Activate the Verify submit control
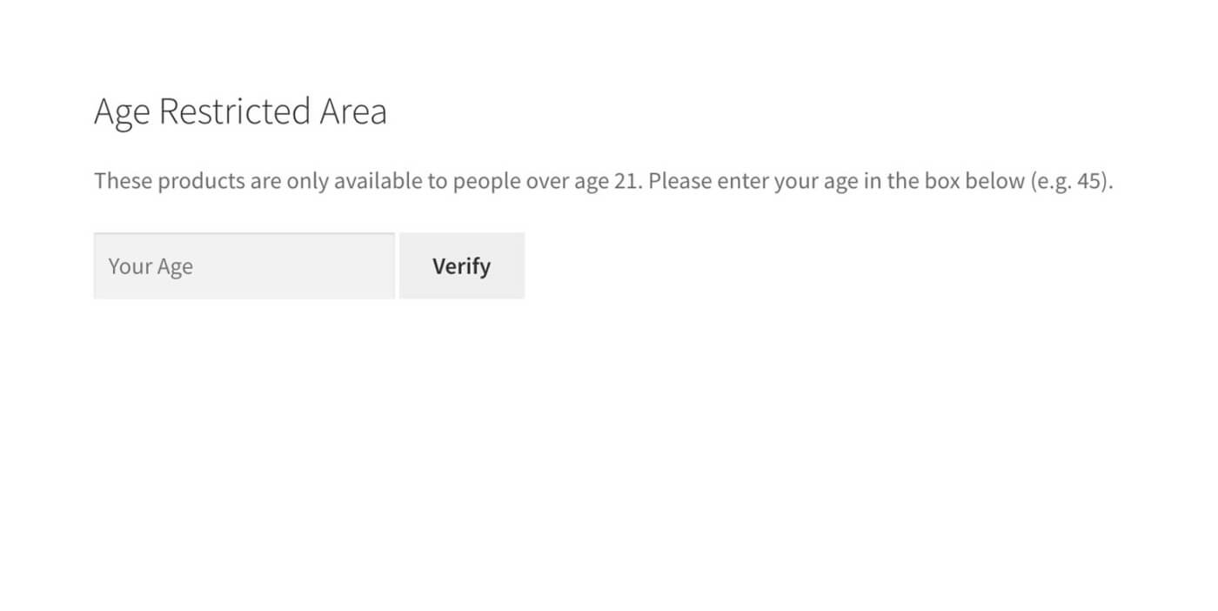Screen dimensions: 1218x611 pos(461,265)
